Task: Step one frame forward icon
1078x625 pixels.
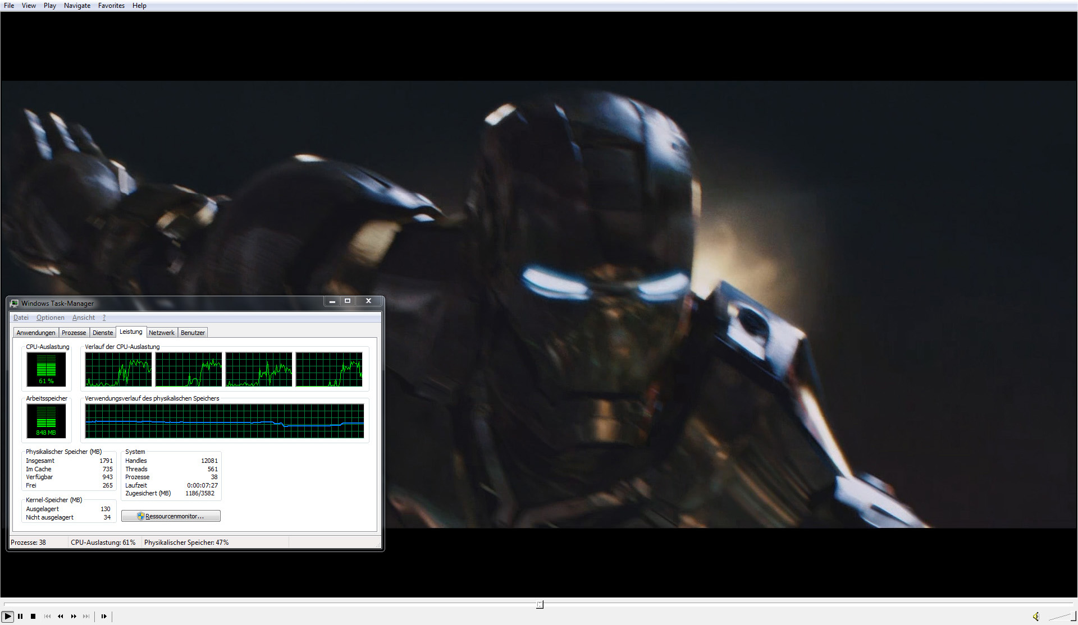Action: [104, 616]
